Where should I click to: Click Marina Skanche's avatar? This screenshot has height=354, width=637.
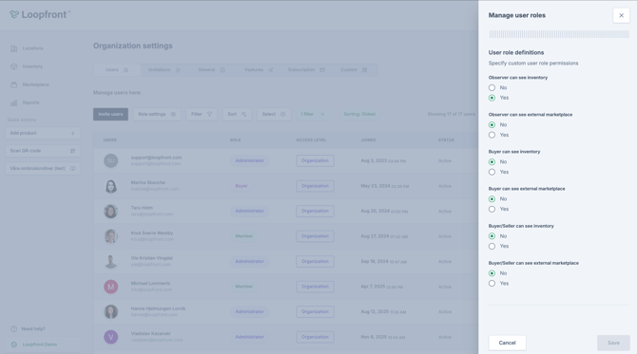tap(111, 186)
